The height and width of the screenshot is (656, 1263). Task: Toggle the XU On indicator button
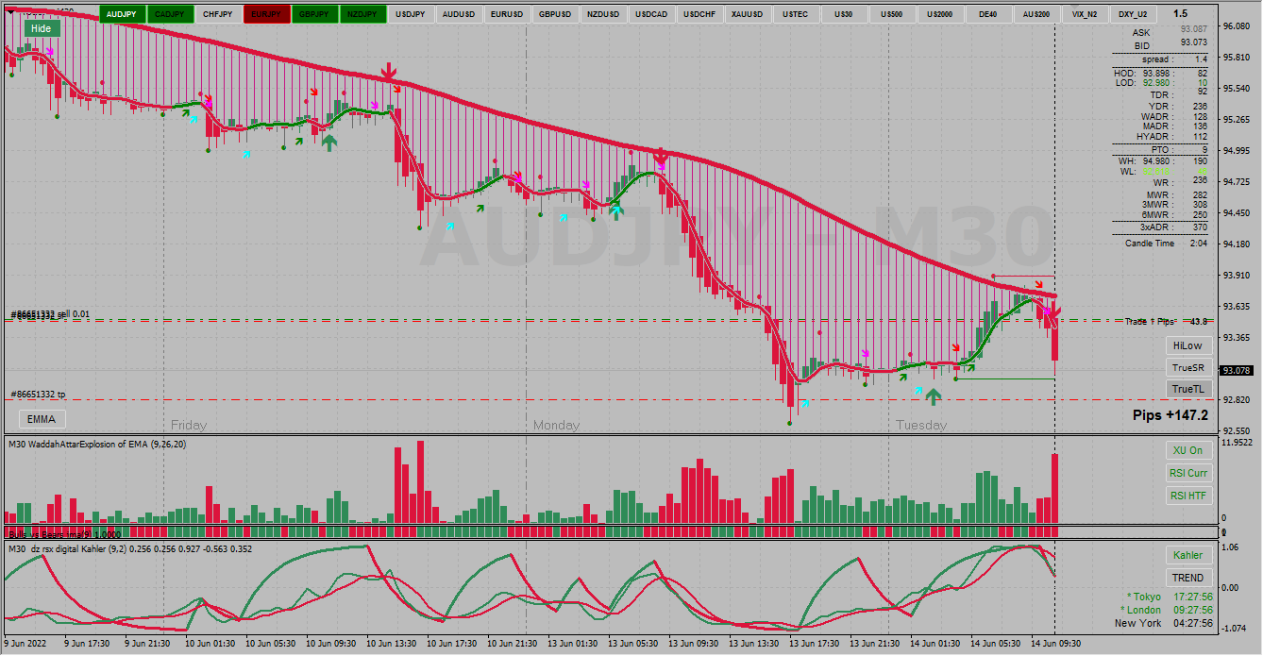click(1187, 450)
